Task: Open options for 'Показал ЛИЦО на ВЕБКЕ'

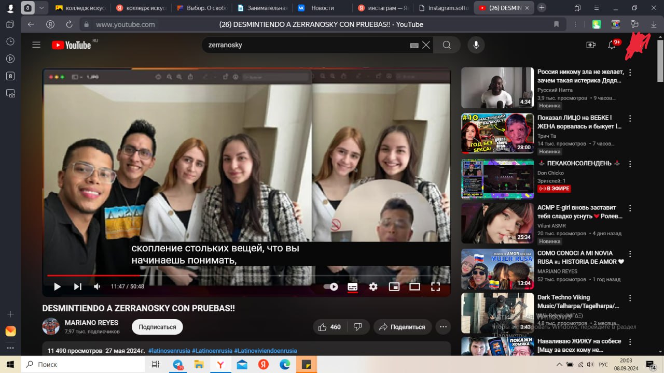Action: tap(630, 118)
